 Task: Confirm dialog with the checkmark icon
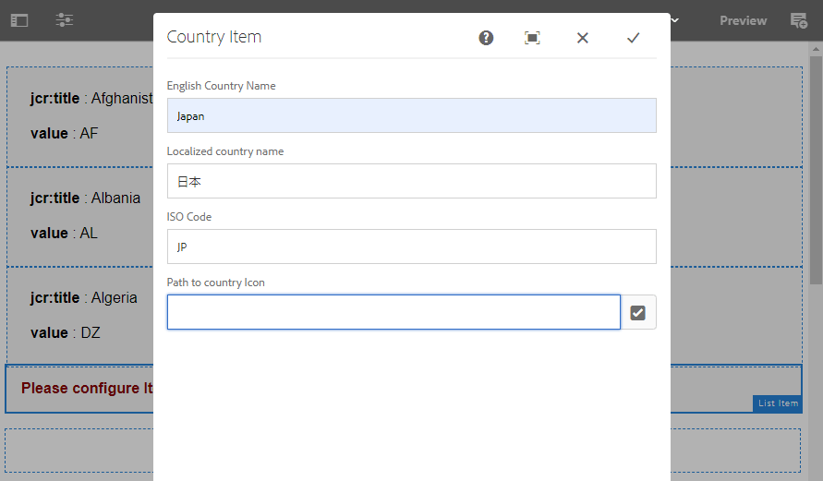(x=633, y=38)
